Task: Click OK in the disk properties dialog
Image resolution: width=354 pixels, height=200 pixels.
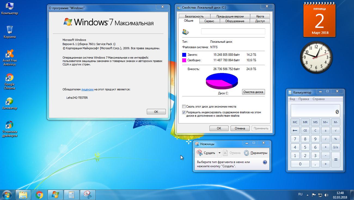Action: 219,128
